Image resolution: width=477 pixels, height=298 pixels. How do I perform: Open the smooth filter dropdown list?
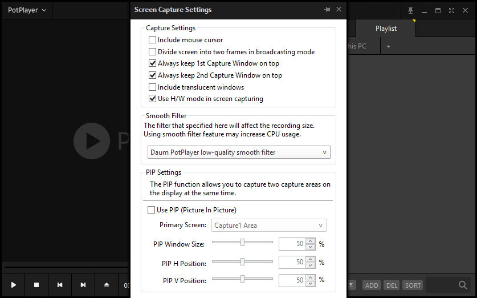click(239, 152)
